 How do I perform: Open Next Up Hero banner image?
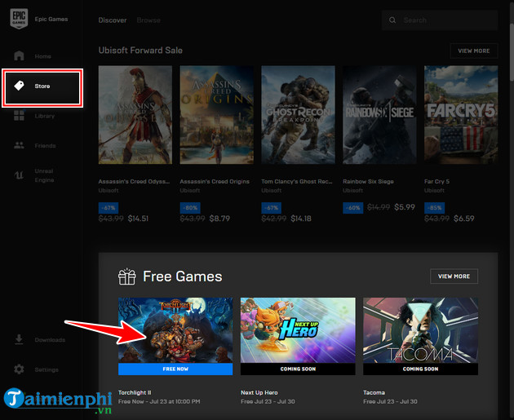click(x=298, y=330)
